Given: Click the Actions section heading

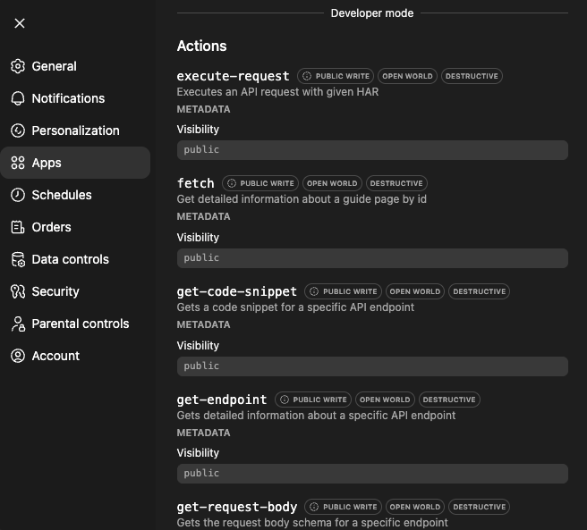Looking at the screenshot, I should coord(202,46).
